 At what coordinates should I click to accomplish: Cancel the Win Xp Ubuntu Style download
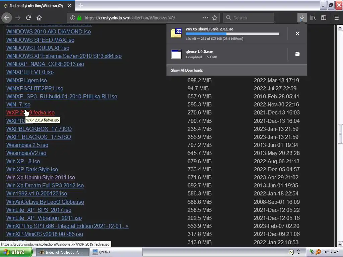(297, 33)
